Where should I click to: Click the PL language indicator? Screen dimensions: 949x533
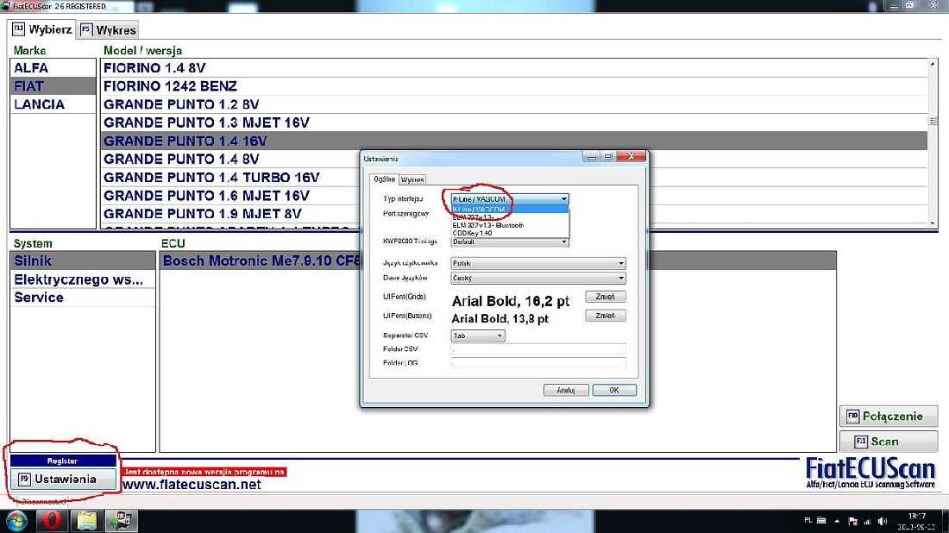(x=808, y=520)
